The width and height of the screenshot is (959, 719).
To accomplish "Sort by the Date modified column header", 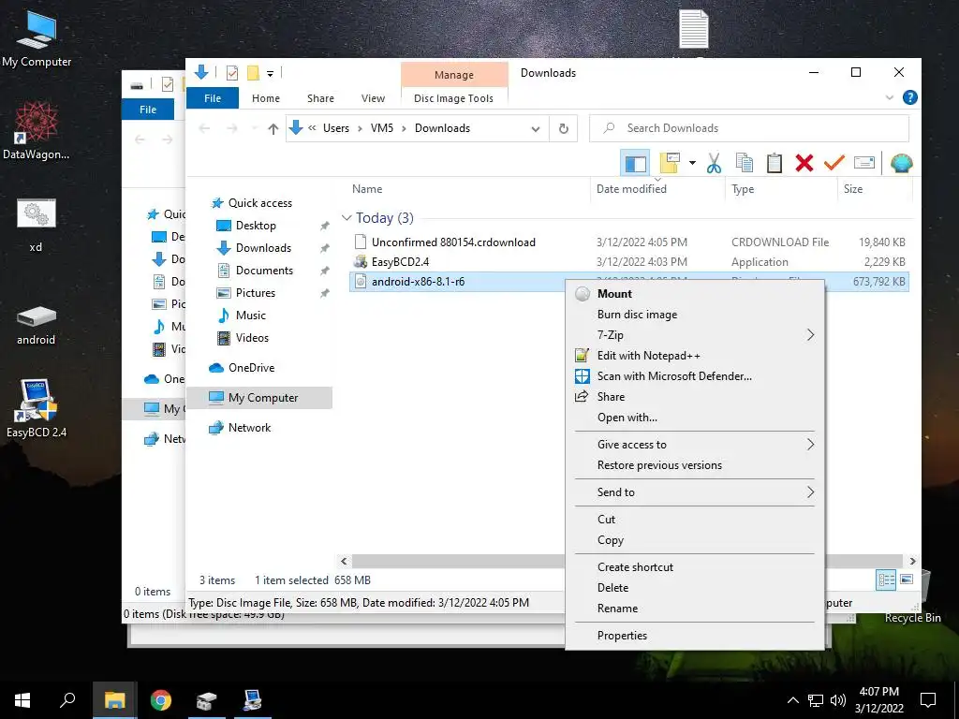I will pyautogui.click(x=631, y=189).
